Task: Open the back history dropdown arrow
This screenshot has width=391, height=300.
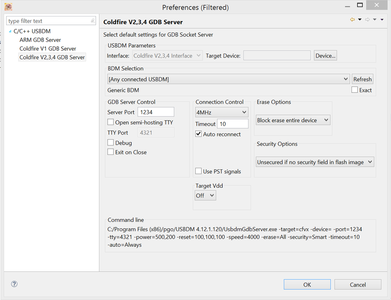Action: (x=360, y=20)
